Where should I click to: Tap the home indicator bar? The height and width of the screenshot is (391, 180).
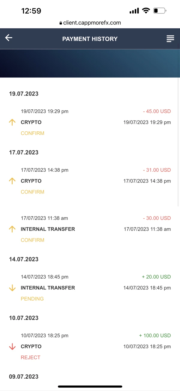pyautogui.click(x=90, y=386)
